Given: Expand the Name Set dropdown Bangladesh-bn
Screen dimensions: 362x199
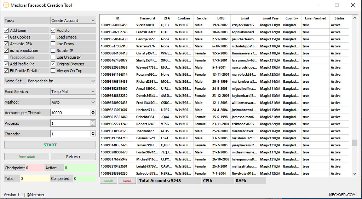Looking at the screenshot, I should click(x=61, y=81).
